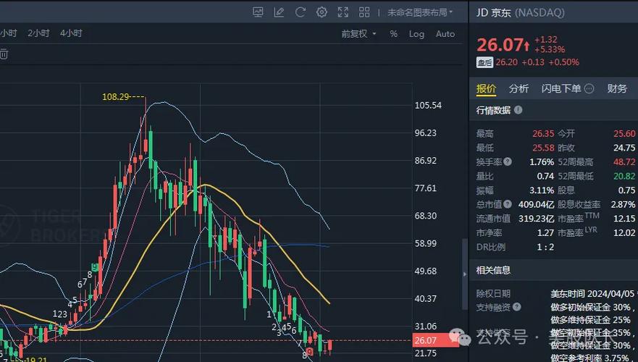Viewport: 638px width, 362px height.
Task: Click the 108.29 high price label
Action: [116, 97]
